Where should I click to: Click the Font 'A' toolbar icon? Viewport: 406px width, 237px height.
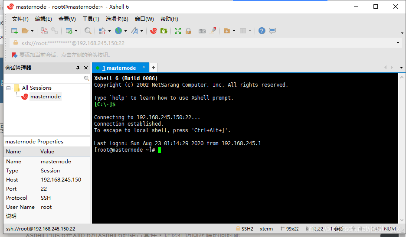(x=134, y=31)
